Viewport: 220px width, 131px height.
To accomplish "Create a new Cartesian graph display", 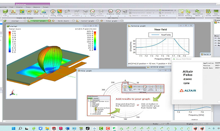I will pyautogui.click(x=13, y=12).
